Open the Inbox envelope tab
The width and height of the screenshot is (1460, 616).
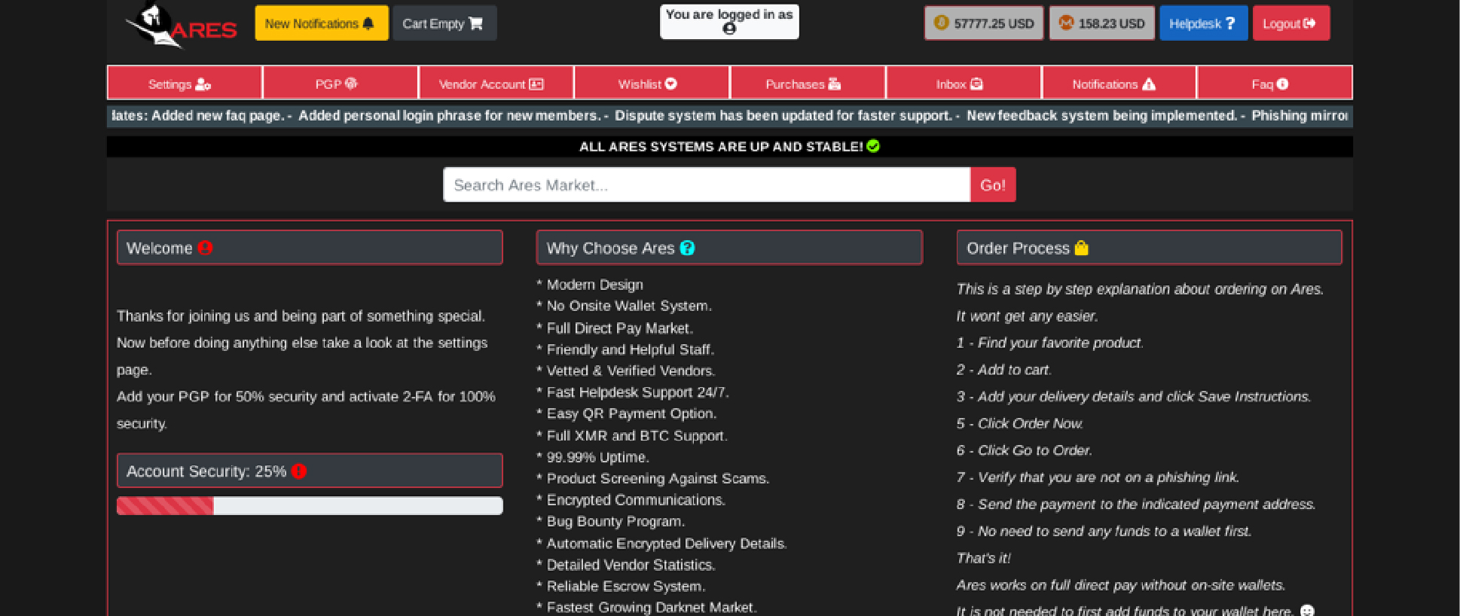point(964,83)
